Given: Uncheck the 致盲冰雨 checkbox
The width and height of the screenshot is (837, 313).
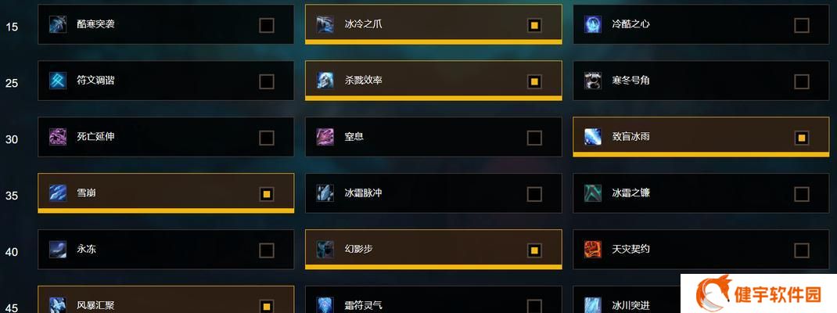Looking at the screenshot, I should (x=801, y=138).
